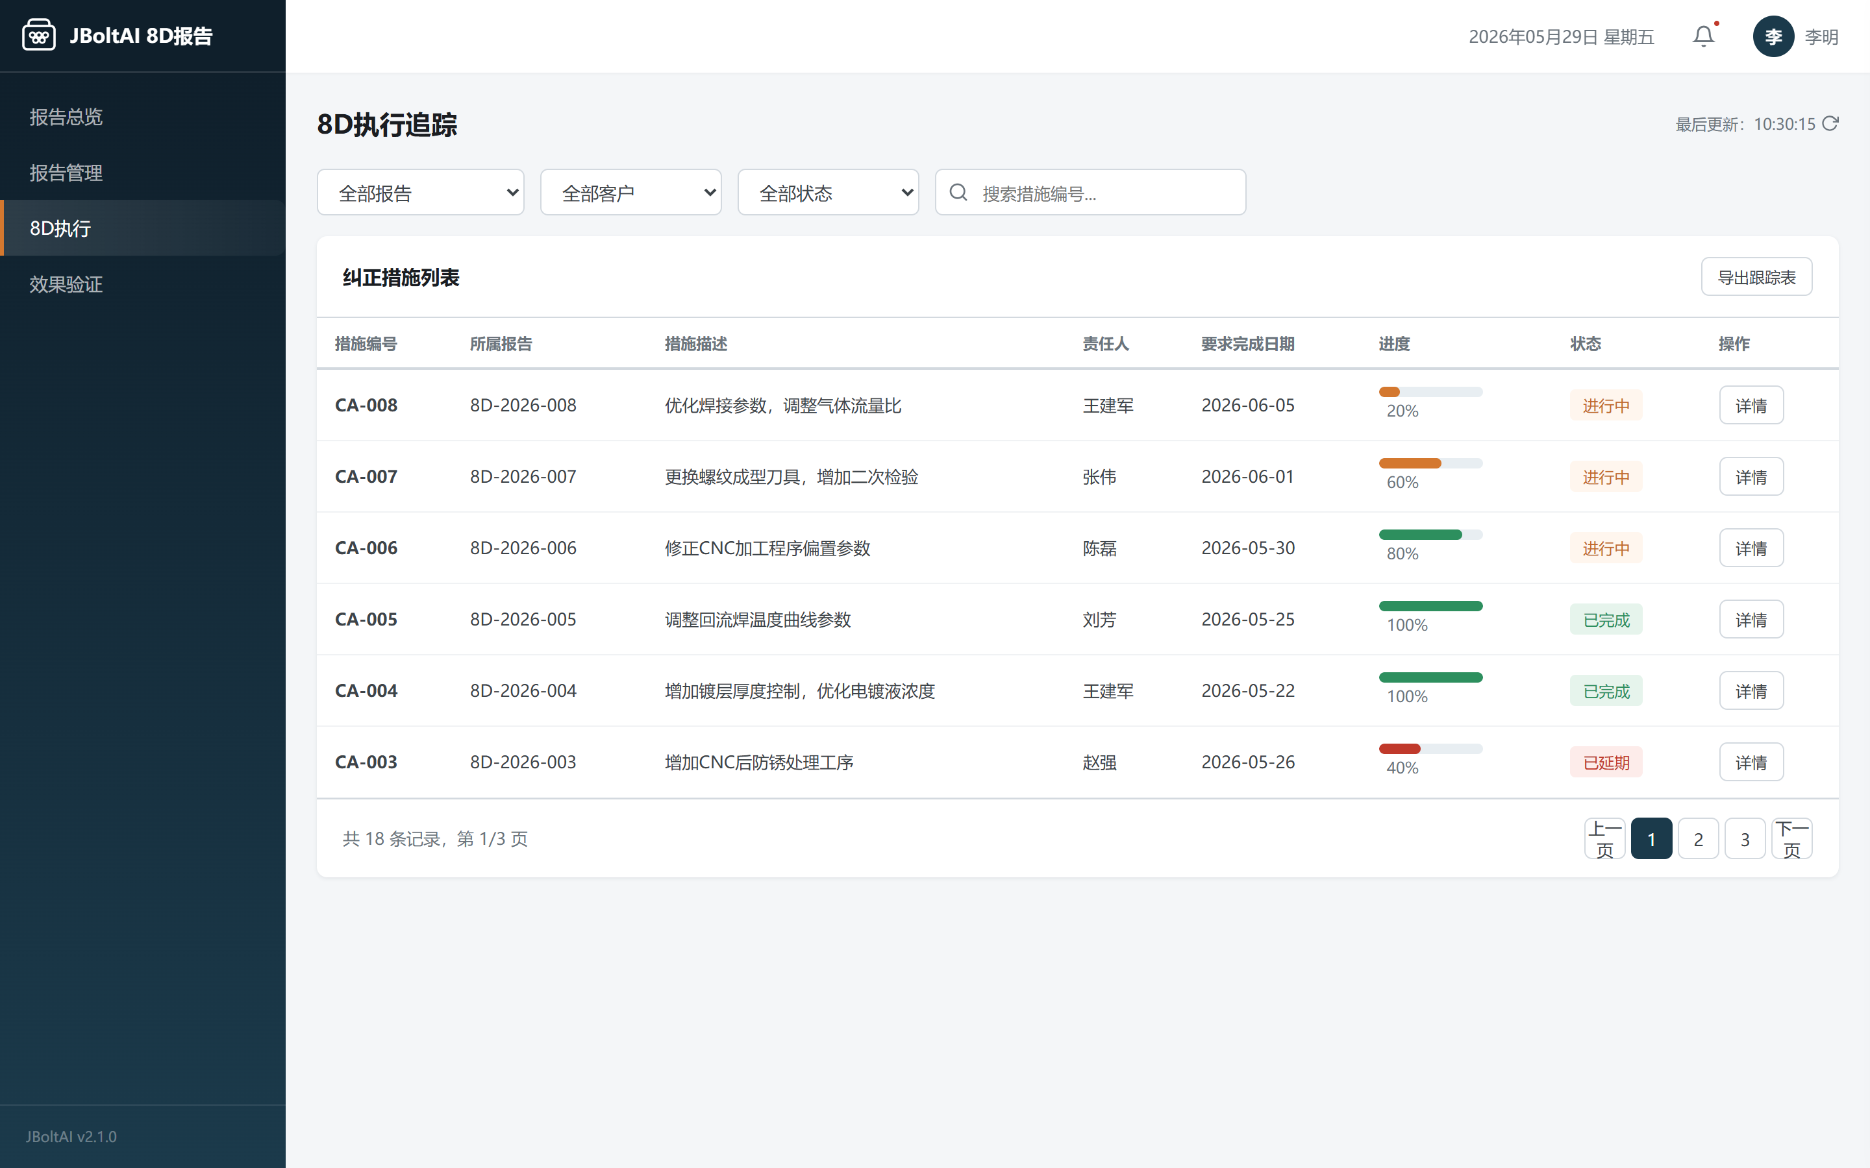
Task: Click responsible person 赵强
Action: click(1099, 762)
